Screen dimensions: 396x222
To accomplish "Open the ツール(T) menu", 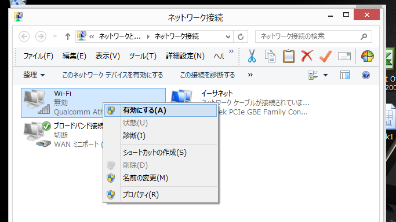I will tap(143, 56).
